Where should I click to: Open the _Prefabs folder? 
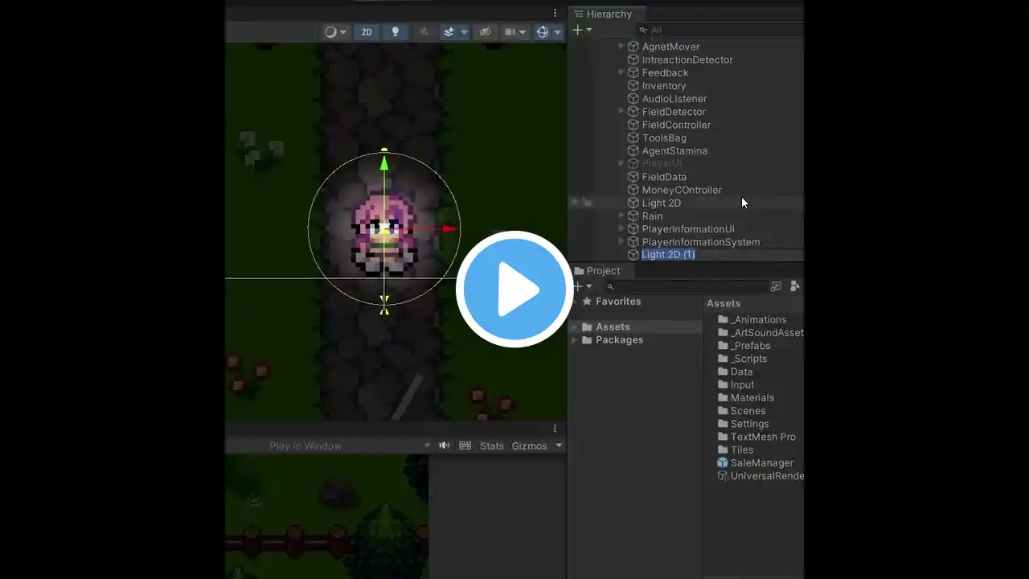[744, 346]
